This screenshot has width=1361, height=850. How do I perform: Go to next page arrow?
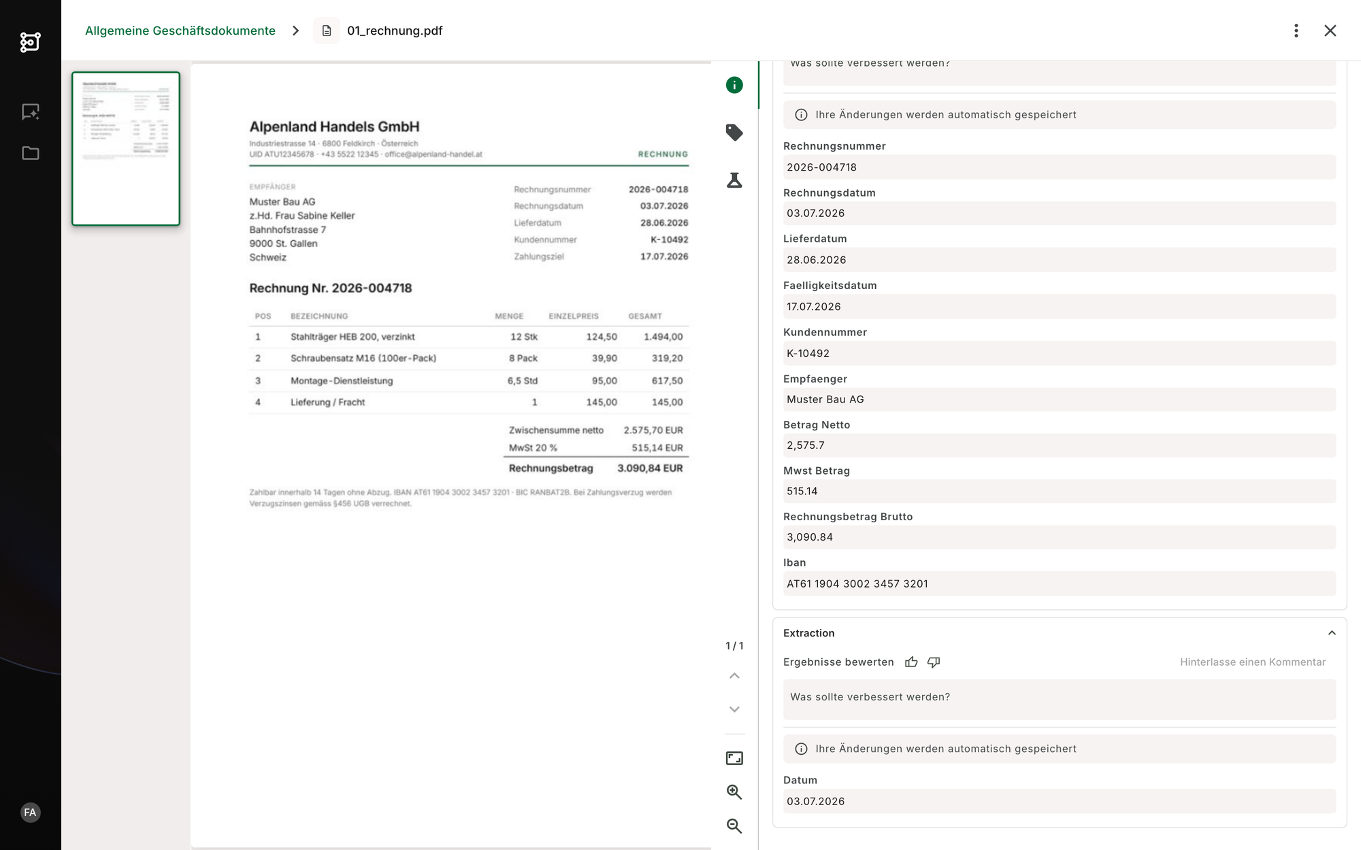click(734, 709)
